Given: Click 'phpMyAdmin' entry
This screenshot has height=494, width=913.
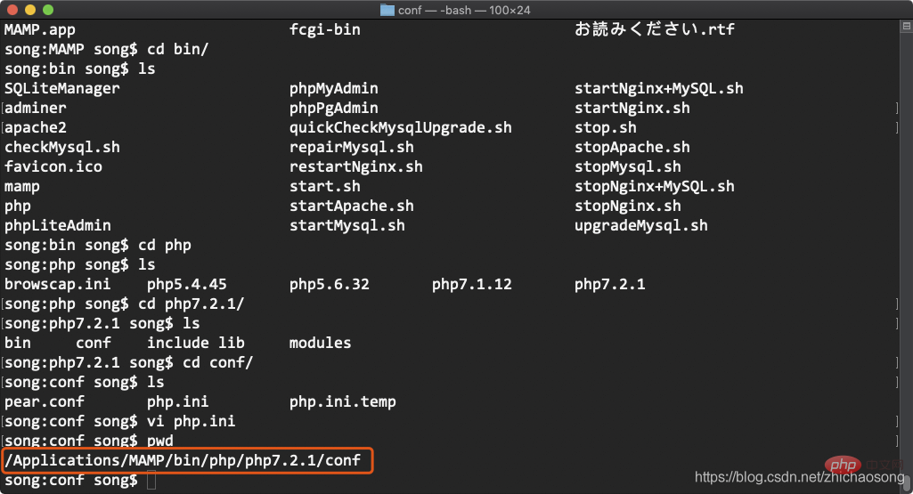Looking at the screenshot, I should pyautogui.click(x=334, y=88).
